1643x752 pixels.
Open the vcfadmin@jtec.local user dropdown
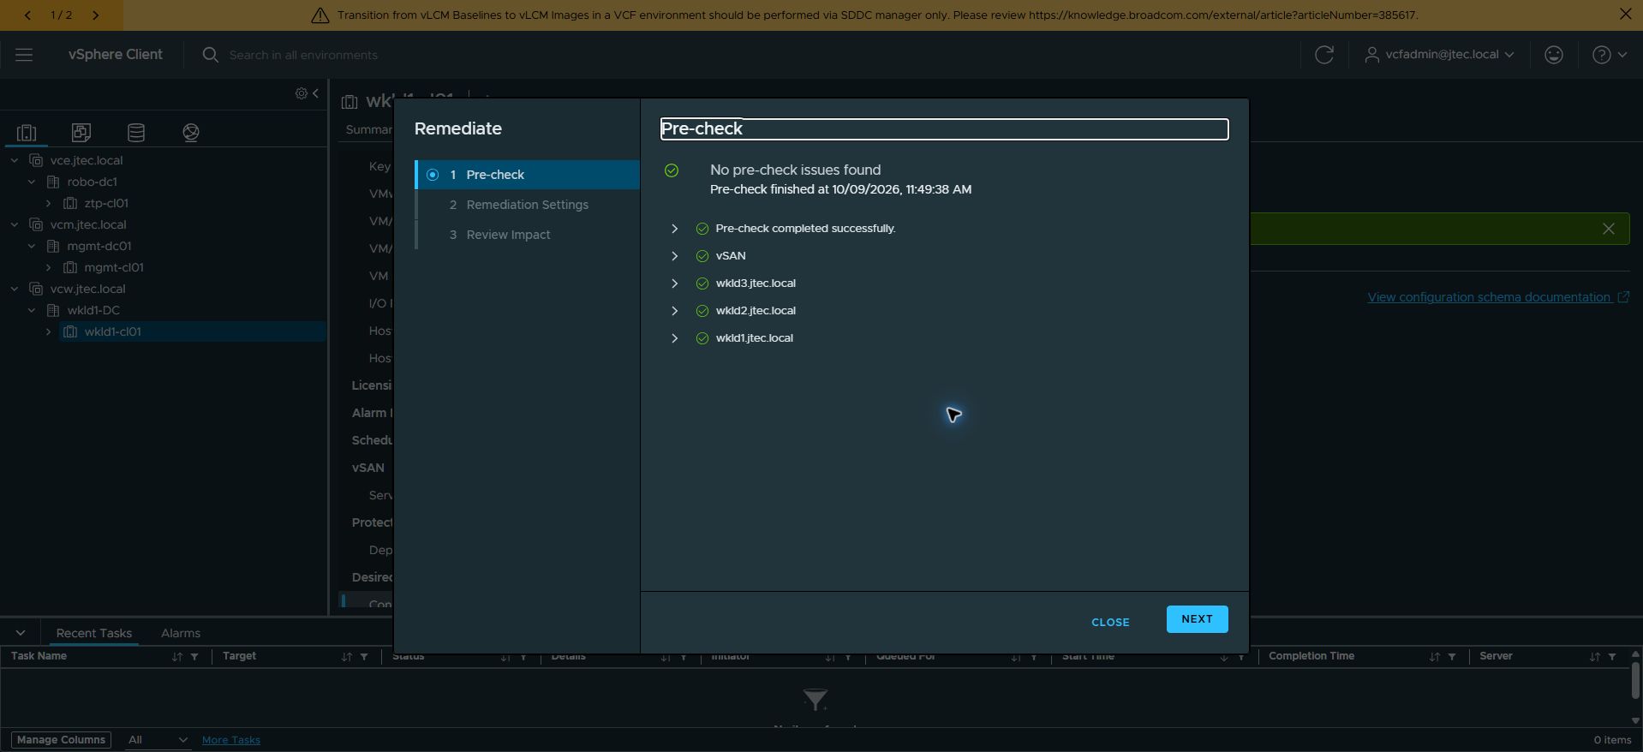[x=1439, y=55]
